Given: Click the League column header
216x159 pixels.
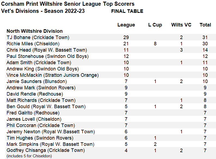Looking at the screenshot, I should tap(126, 25).
